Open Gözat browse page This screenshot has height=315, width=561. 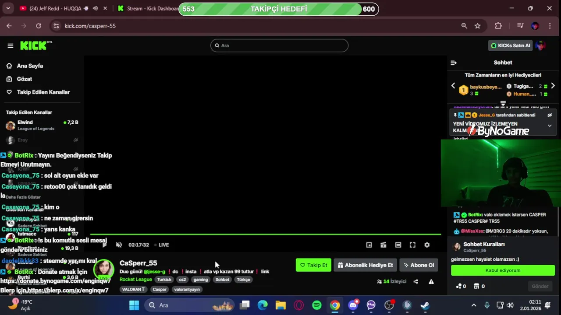pos(24,79)
